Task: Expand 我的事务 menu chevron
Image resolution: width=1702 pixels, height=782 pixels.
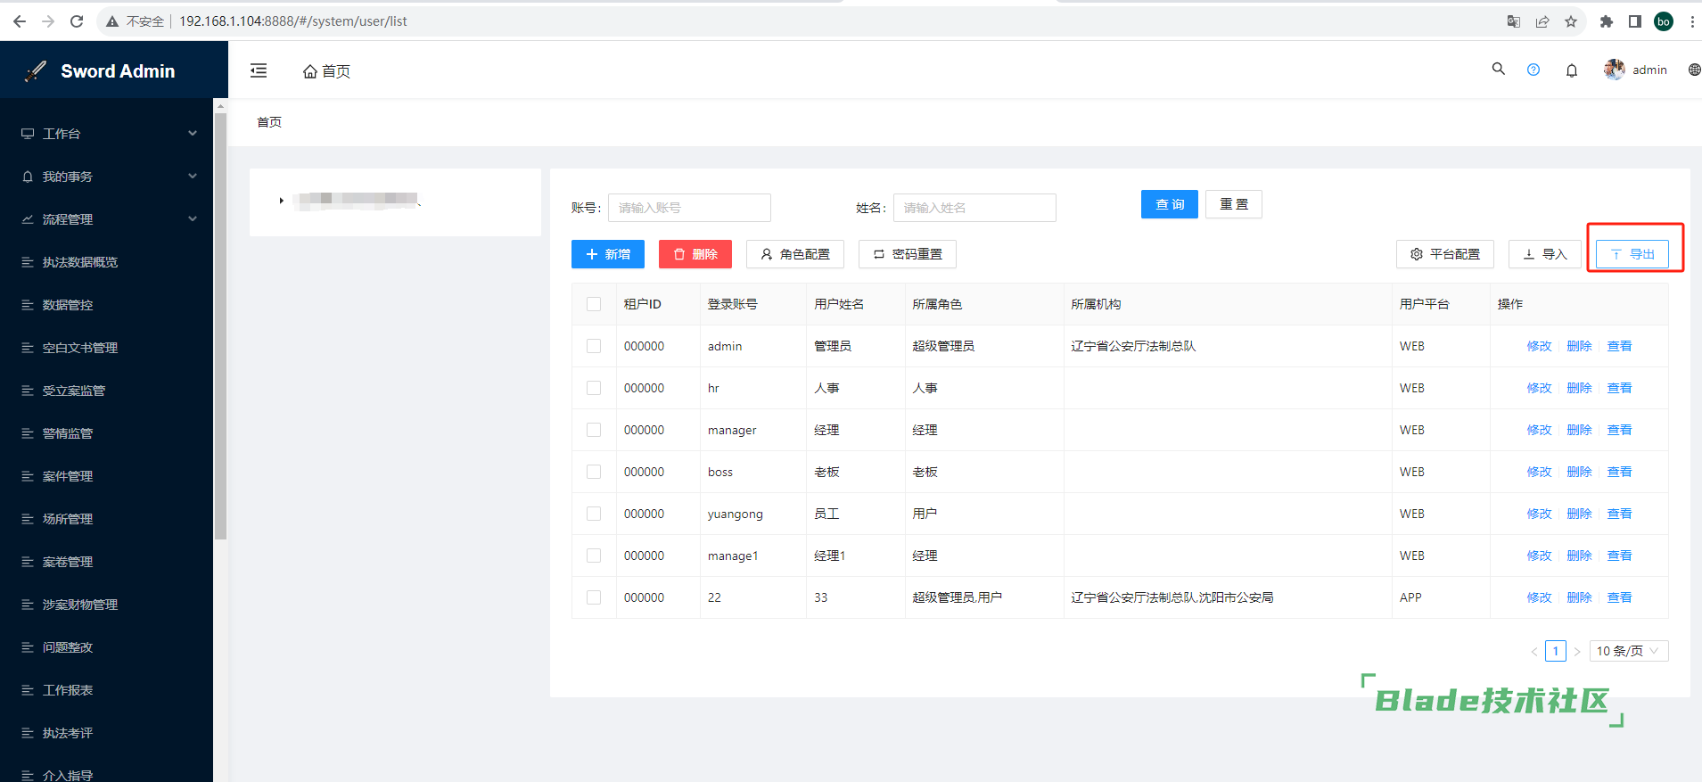Action: point(193,176)
